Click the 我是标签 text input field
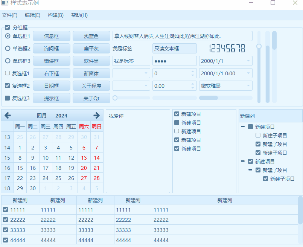The width and height of the screenshot is (303, 247). pos(131,61)
